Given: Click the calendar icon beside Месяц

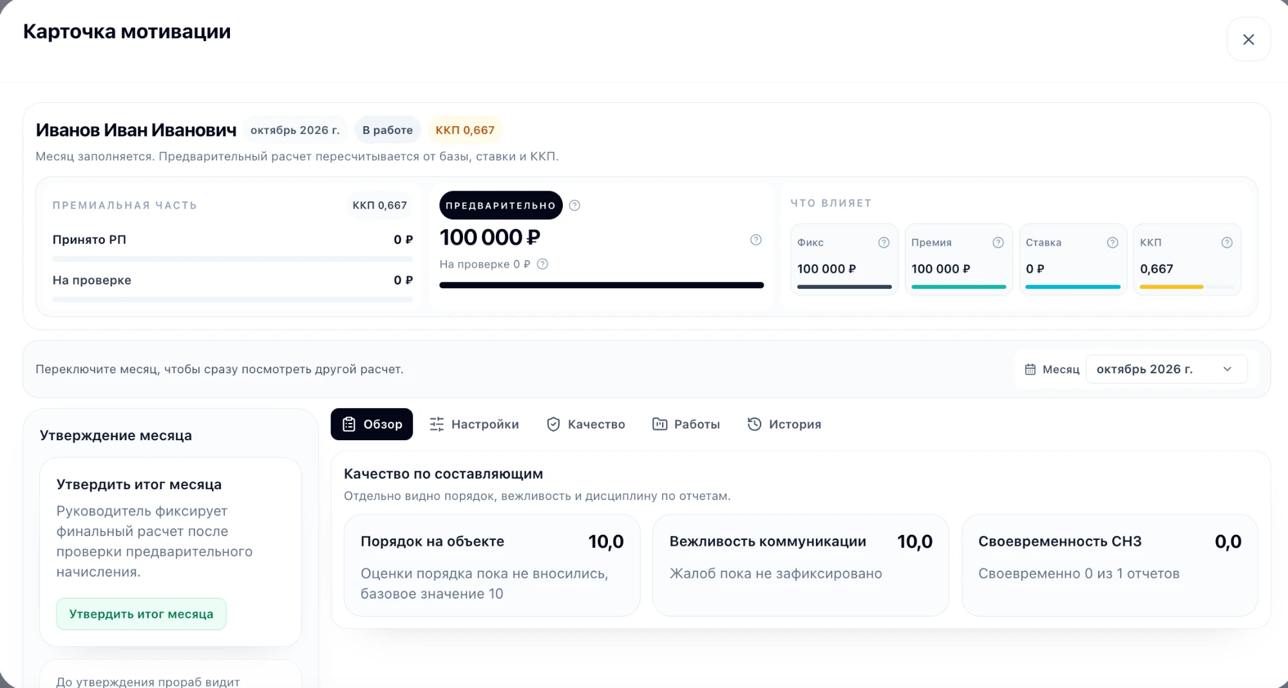Looking at the screenshot, I should pyautogui.click(x=1030, y=369).
